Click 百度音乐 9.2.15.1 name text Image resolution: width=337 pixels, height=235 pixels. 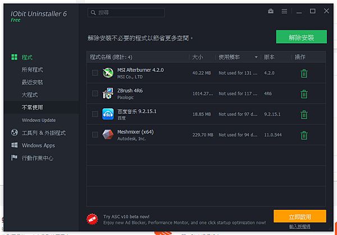pyautogui.click(x=136, y=111)
